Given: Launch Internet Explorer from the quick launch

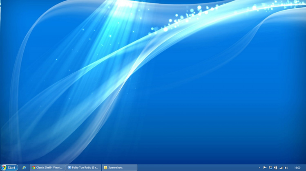Looking at the screenshot, I should (24, 167).
